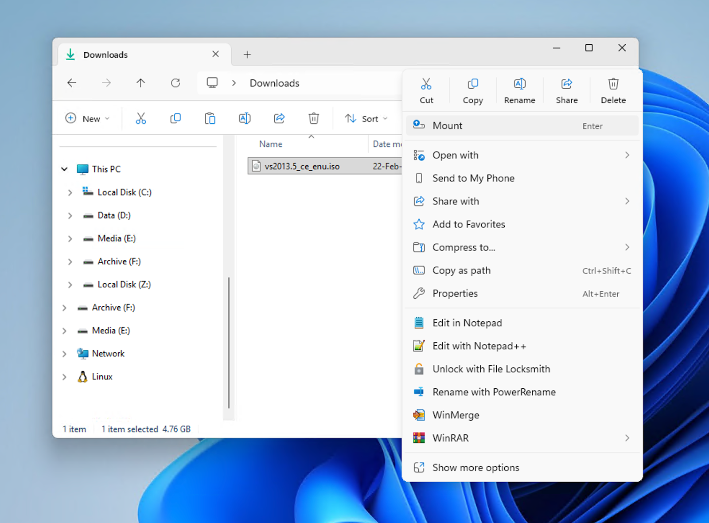Click the Delete trash icon in context menu
Viewport: 709px width, 523px height.
(613, 84)
